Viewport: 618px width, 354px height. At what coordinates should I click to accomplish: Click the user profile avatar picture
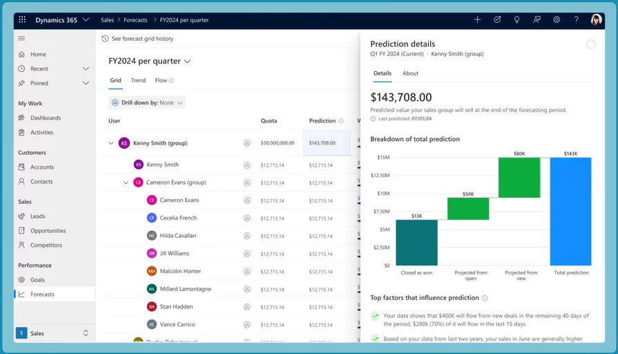point(597,20)
